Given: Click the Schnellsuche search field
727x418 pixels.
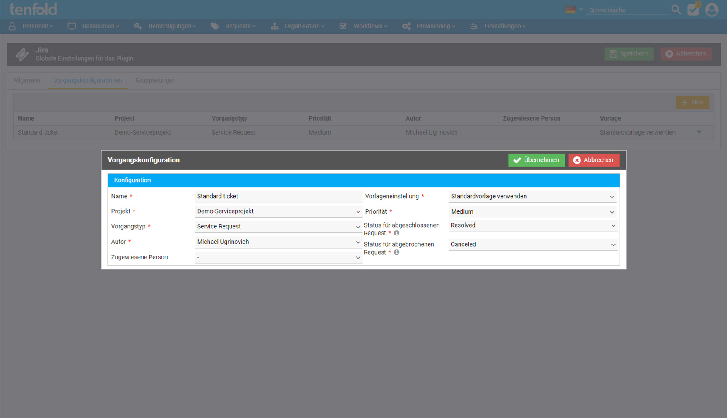Looking at the screenshot, I should [x=627, y=10].
